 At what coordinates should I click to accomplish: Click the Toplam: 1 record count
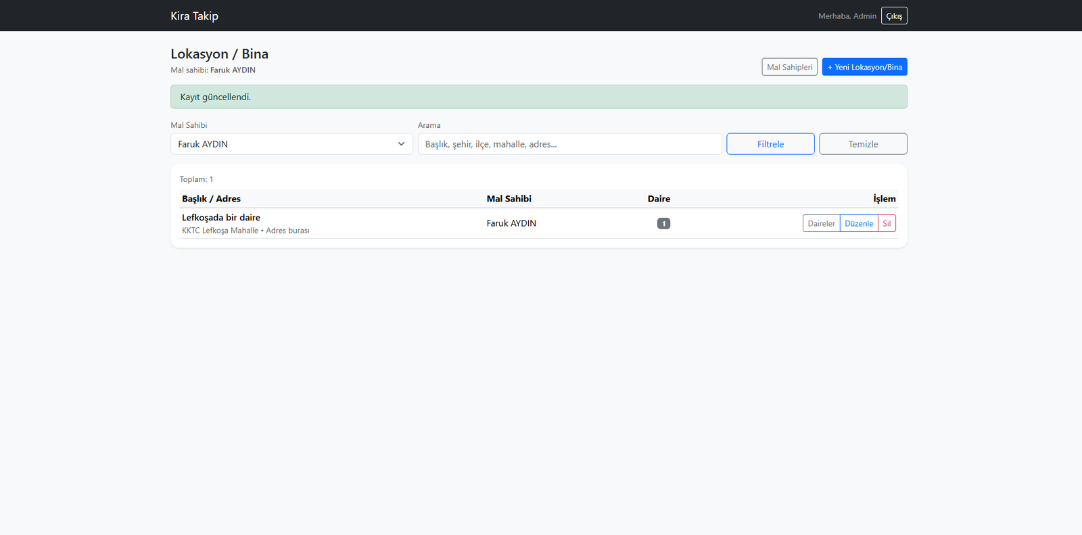pyautogui.click(x=196, y=179)
